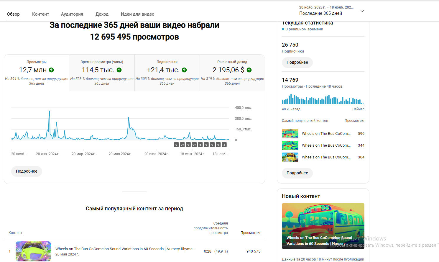
Task: Click the Самый популярный контент за период heading
Action: (134, 209)
